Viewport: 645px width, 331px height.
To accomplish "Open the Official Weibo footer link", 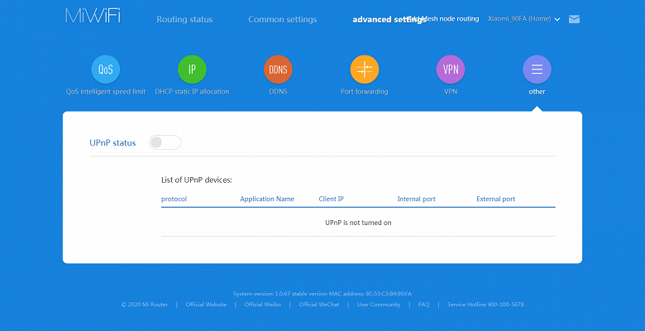I will pos(262,305).
